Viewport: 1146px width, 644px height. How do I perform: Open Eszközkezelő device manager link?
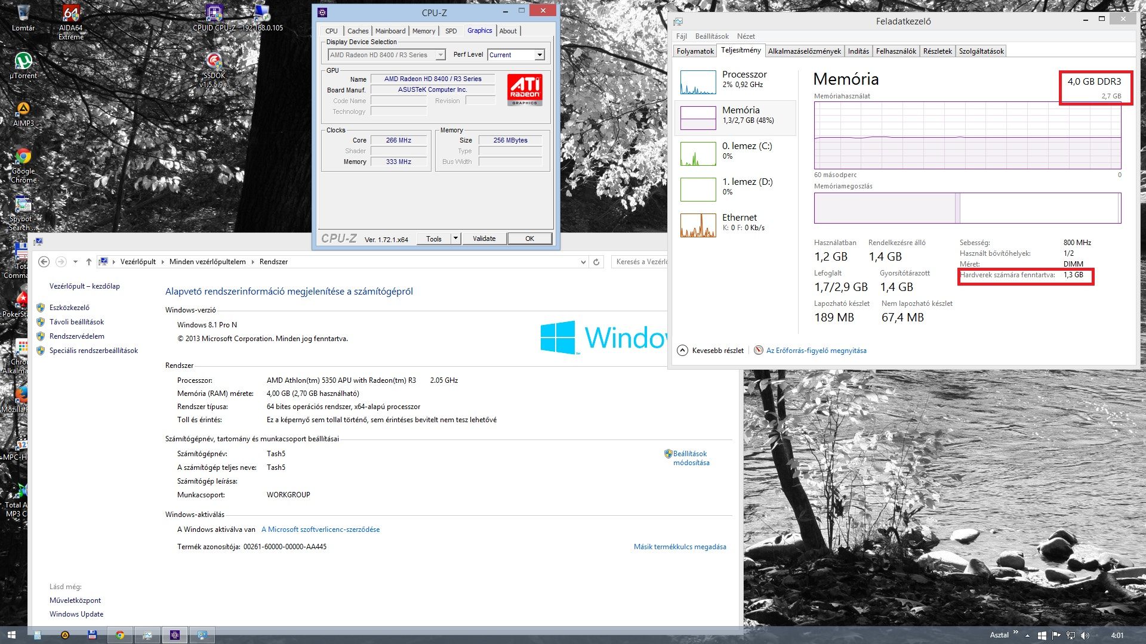pyautogui.click(x=69, y=308)
